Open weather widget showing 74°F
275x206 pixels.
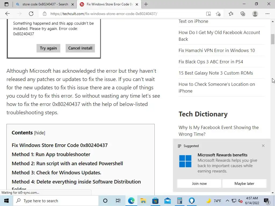point(214,201)
